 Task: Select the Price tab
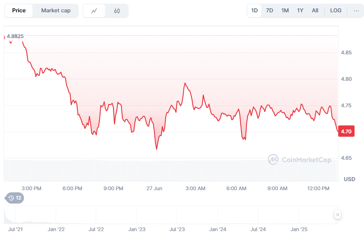coord(19,11)
